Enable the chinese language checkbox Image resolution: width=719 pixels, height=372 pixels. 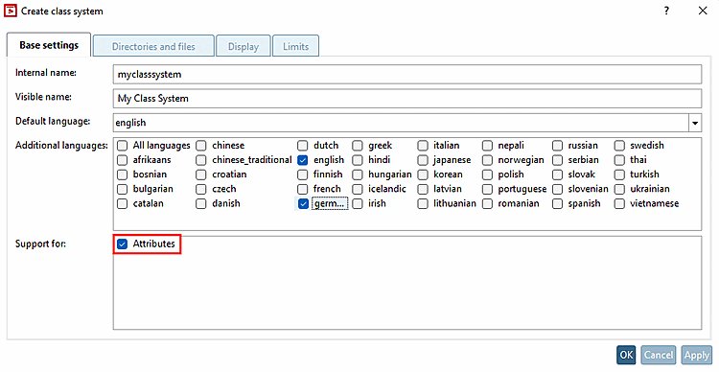click(201, 146)
